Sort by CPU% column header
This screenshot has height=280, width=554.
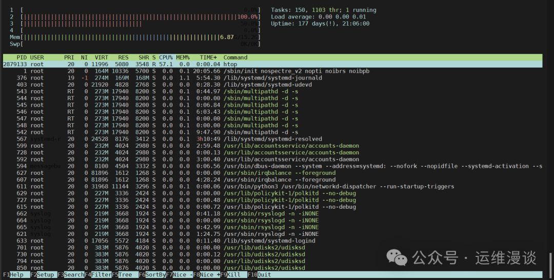[166, 57]
